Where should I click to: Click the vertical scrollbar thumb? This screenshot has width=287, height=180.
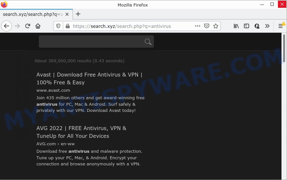(284, 48)
